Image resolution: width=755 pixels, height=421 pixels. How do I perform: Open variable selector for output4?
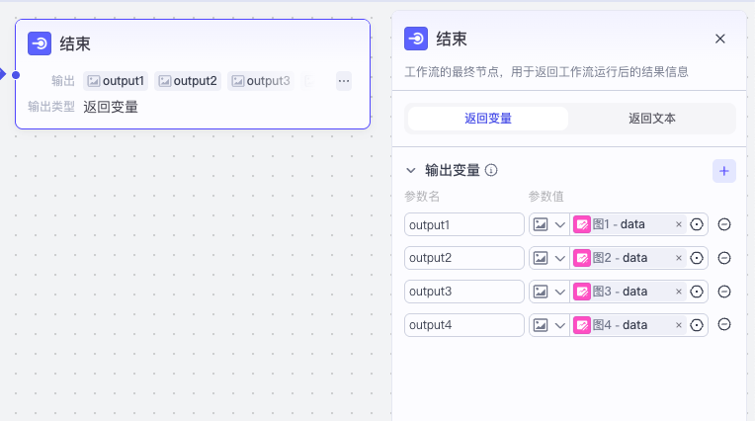(x=697, y=325)
